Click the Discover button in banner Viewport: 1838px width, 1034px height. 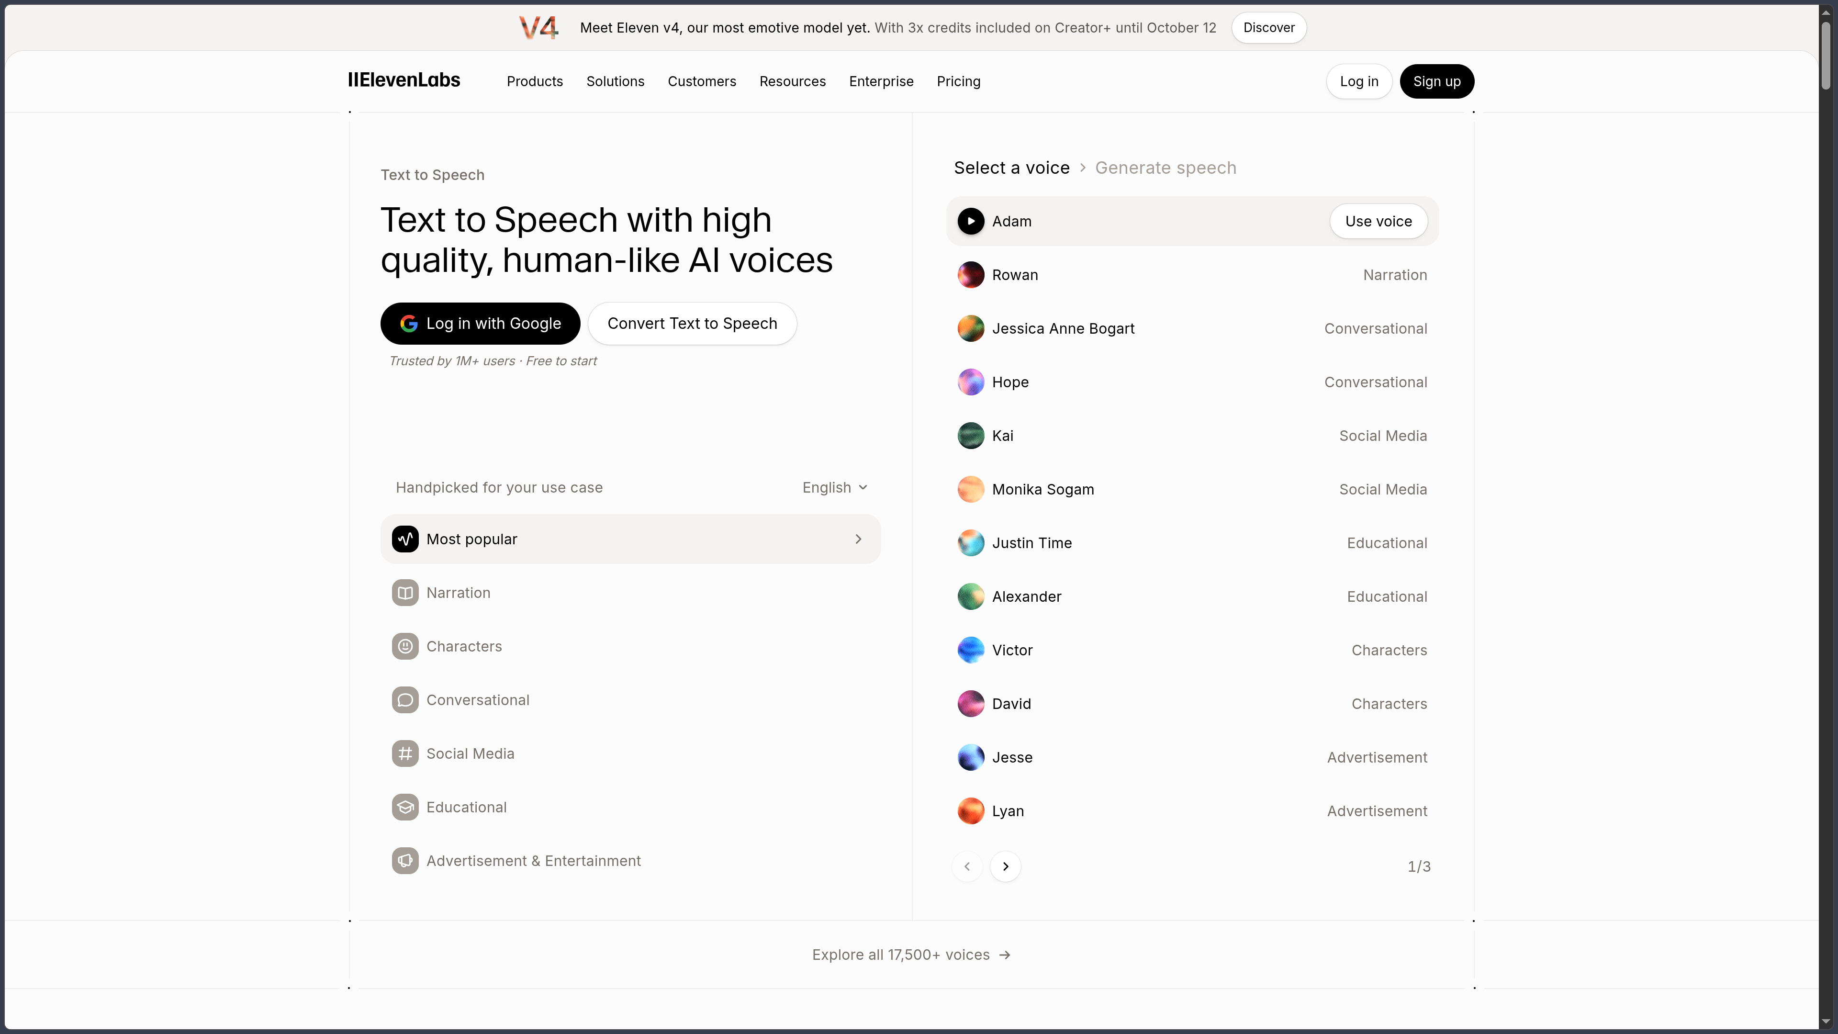(x=1268, y=28)
